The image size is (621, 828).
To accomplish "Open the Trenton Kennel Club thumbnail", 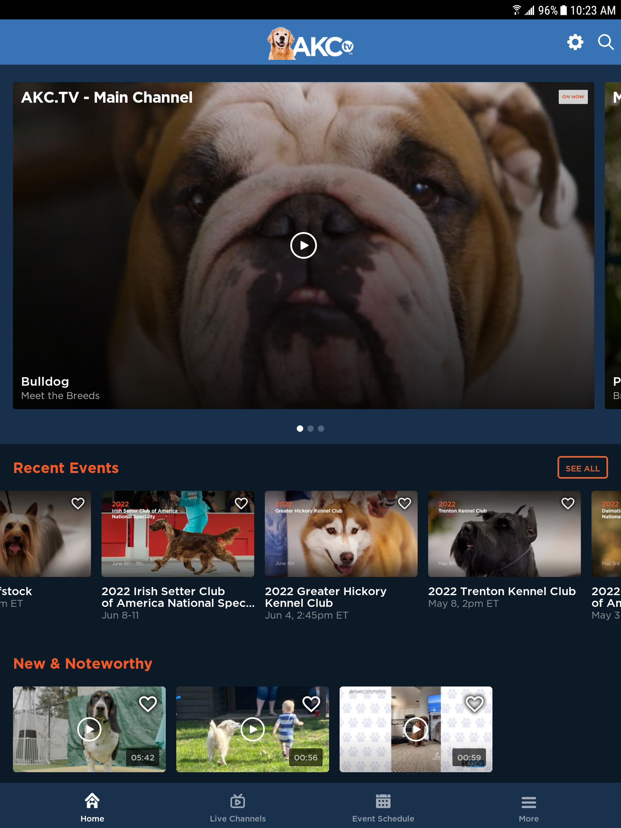I will (505, 534).
